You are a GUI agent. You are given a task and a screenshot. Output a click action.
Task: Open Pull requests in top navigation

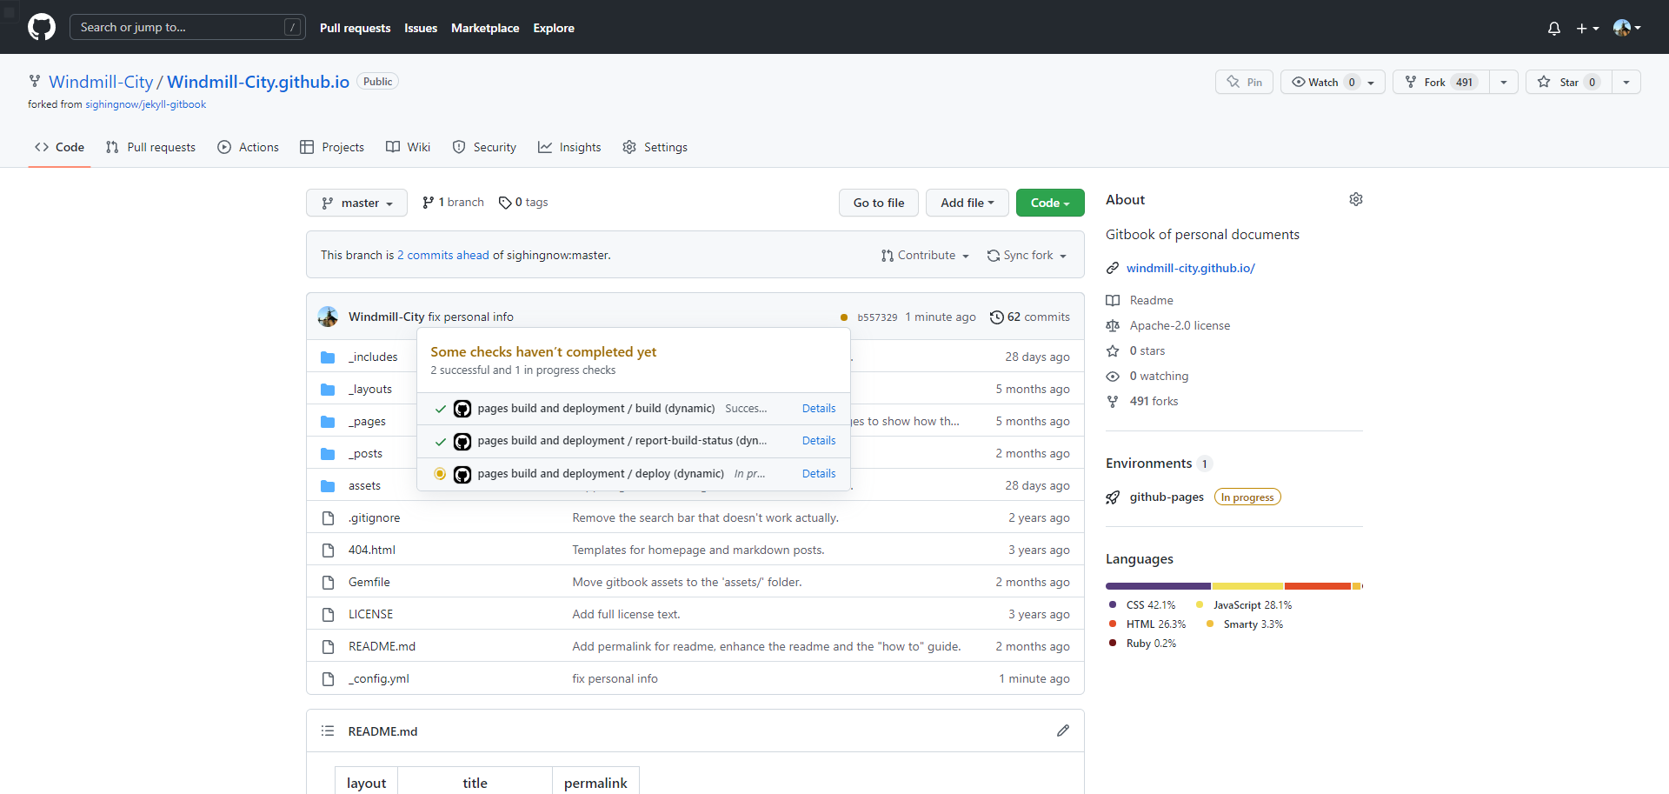point(355,28)
